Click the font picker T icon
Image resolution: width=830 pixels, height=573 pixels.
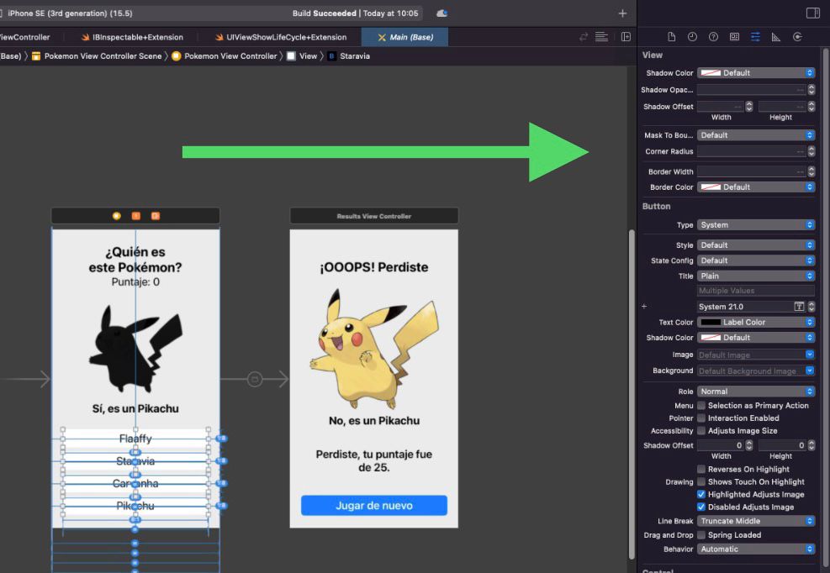coord(799,307)
